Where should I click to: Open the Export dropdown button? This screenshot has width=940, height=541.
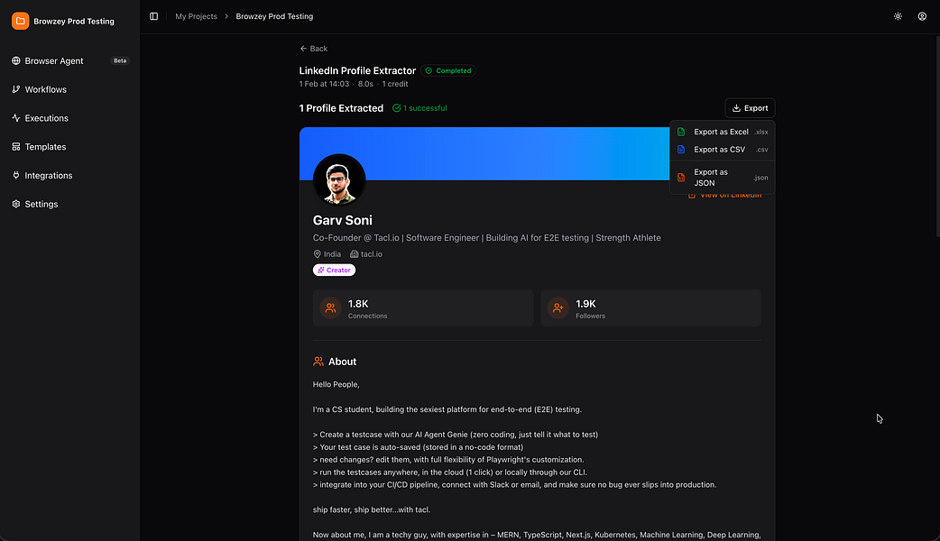(x=750, y=108)
